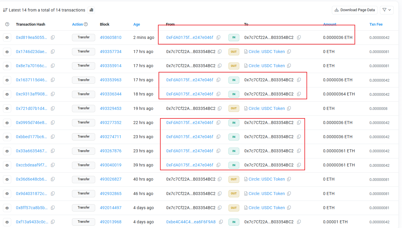Click the Txn Fee column header
The height and width of the screenshot is (228, 402).
tap(376, 24)
